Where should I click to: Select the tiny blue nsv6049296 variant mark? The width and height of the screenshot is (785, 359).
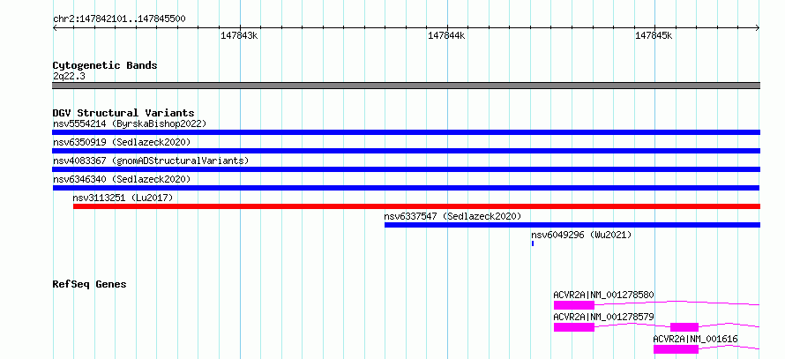click(x=533, y=243)
